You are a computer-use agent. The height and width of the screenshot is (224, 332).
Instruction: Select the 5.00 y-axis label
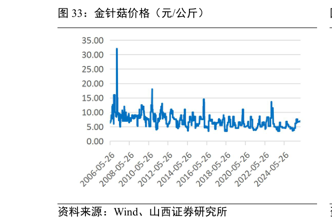click(x=94, y=127)
